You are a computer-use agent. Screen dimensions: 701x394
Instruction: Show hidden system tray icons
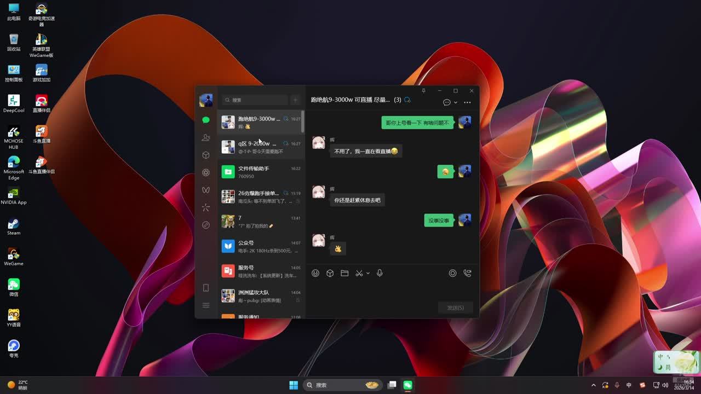click(x=594, y=385)
